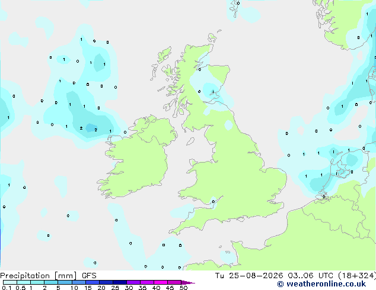
Task: Click the '0.1' legend scale label
Action: 7,288
